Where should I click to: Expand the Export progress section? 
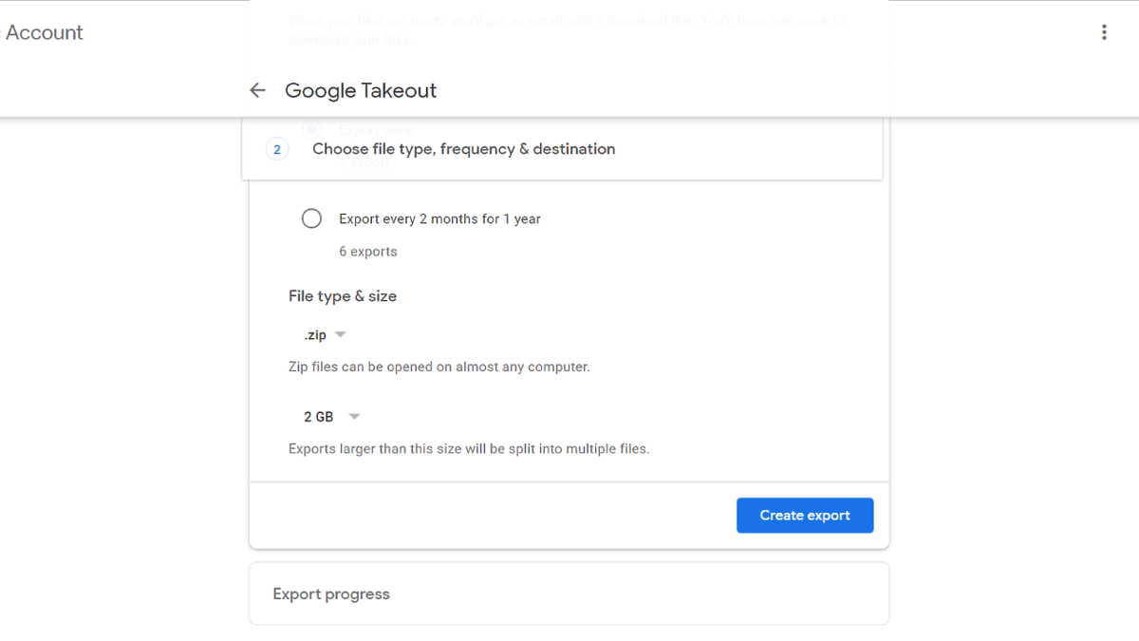[569, 594]
